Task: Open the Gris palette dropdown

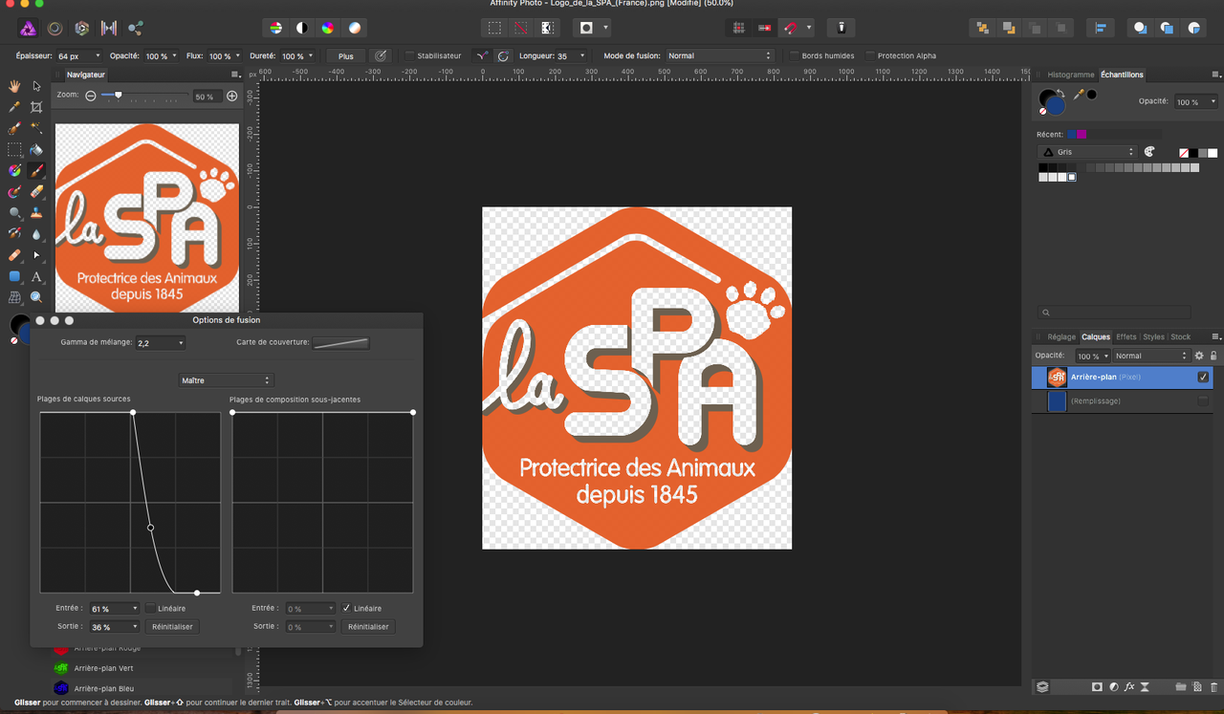Action: (x=1087, y=152)
